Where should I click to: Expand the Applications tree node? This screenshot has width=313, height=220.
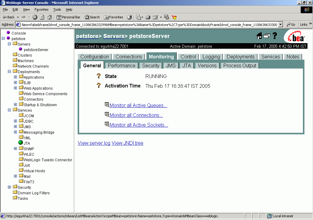click(x=15, y=77)
